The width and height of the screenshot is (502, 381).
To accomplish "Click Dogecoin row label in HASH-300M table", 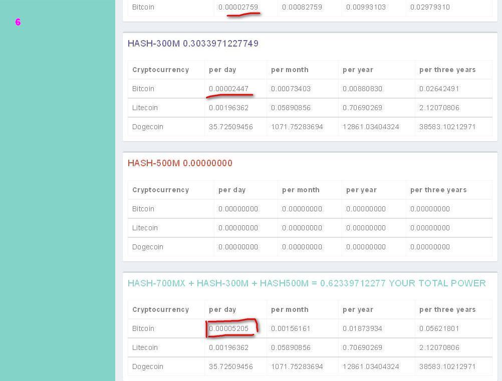I will [x=148, y=127].
